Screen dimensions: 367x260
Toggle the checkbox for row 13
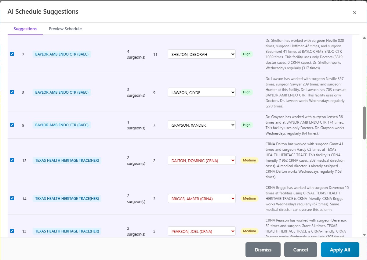tap(12, 160)
